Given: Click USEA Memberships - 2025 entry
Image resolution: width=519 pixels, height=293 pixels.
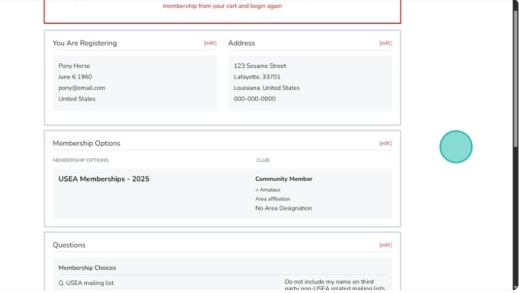Looking at the screenshot, I should [103, 179].
